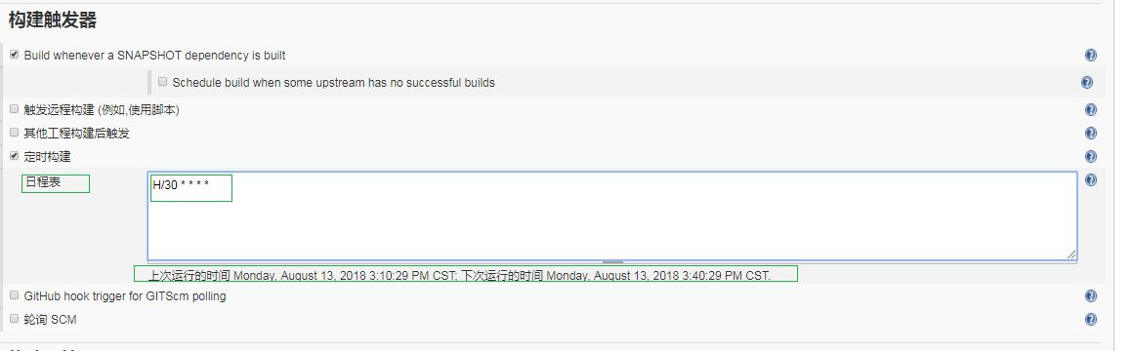This screenshot has height=351, width=1135.
Task: Open help icon beside 定时构建
Action: pyautogui.click(x=1091, y=157)
